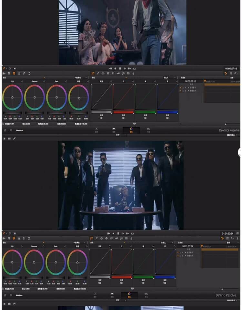Select the Color page tab in the upper page bar
This screenshot has width=242, height=310.
coord(131,130)
